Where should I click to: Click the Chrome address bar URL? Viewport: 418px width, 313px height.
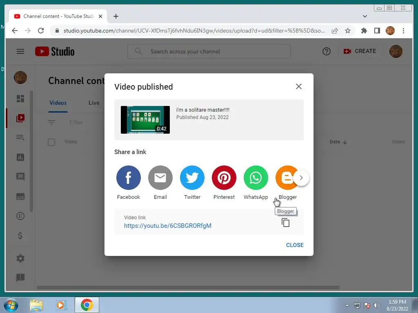194,31
